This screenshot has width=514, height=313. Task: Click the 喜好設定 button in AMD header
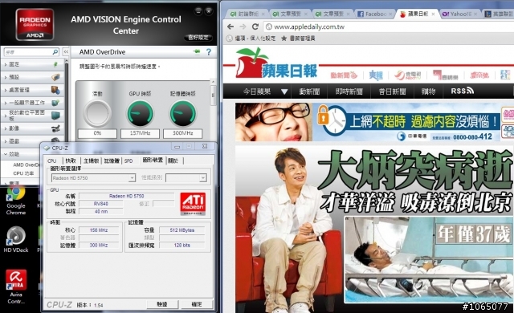click(x=198, y=38)
